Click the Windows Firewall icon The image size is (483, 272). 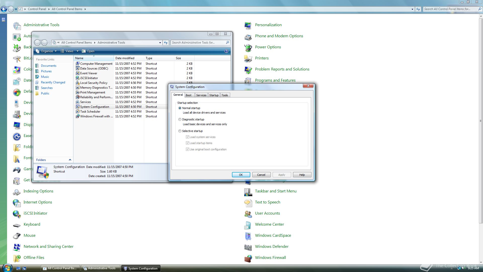coord(248,258)
